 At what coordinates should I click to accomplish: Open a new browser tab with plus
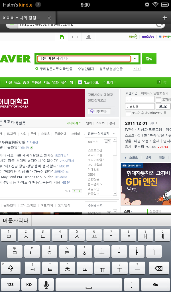coord(165,18)
